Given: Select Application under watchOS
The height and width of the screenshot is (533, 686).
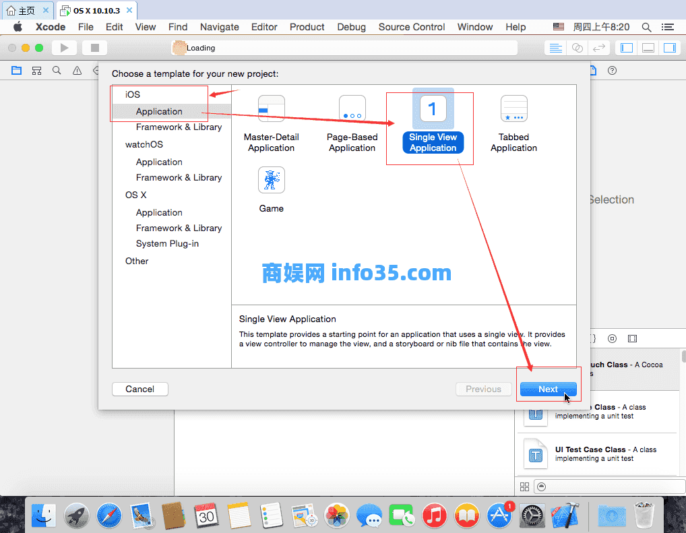Looking at the screenshot, I should click(159, 162).
